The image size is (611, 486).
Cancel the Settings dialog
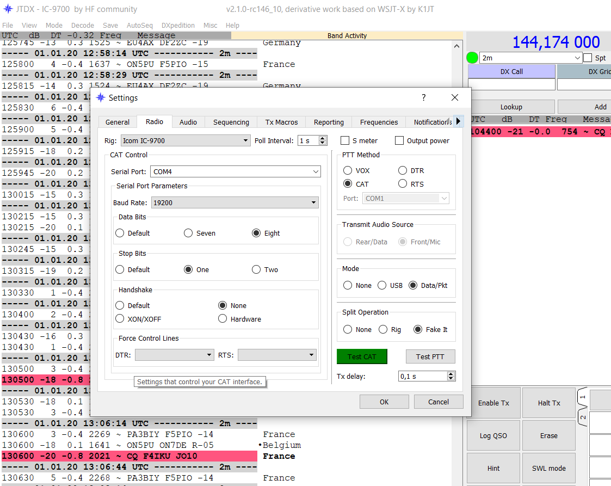point(439,402)
